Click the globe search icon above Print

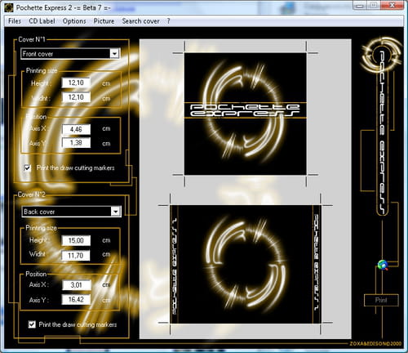(x=383, y=265)
